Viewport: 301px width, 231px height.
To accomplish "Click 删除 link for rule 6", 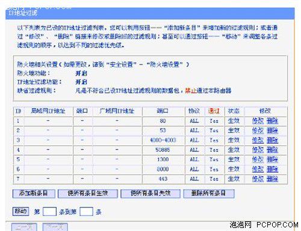I will 272,169.
